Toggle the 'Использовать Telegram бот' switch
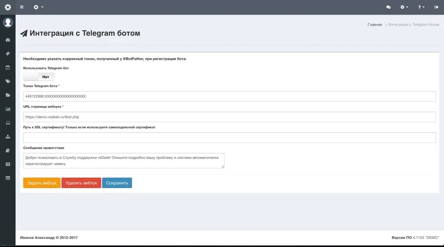 point(39,77)
